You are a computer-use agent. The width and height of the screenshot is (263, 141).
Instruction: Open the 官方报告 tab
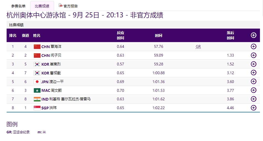pos(71,6)
